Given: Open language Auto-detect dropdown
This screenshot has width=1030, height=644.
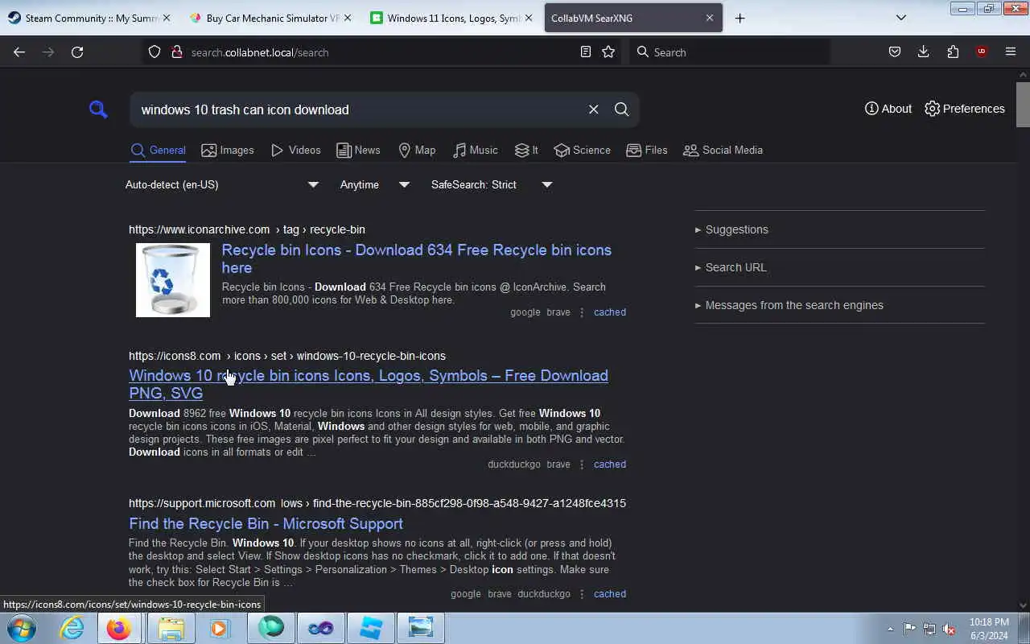Looking at the screenshot, I should point(222,184).
